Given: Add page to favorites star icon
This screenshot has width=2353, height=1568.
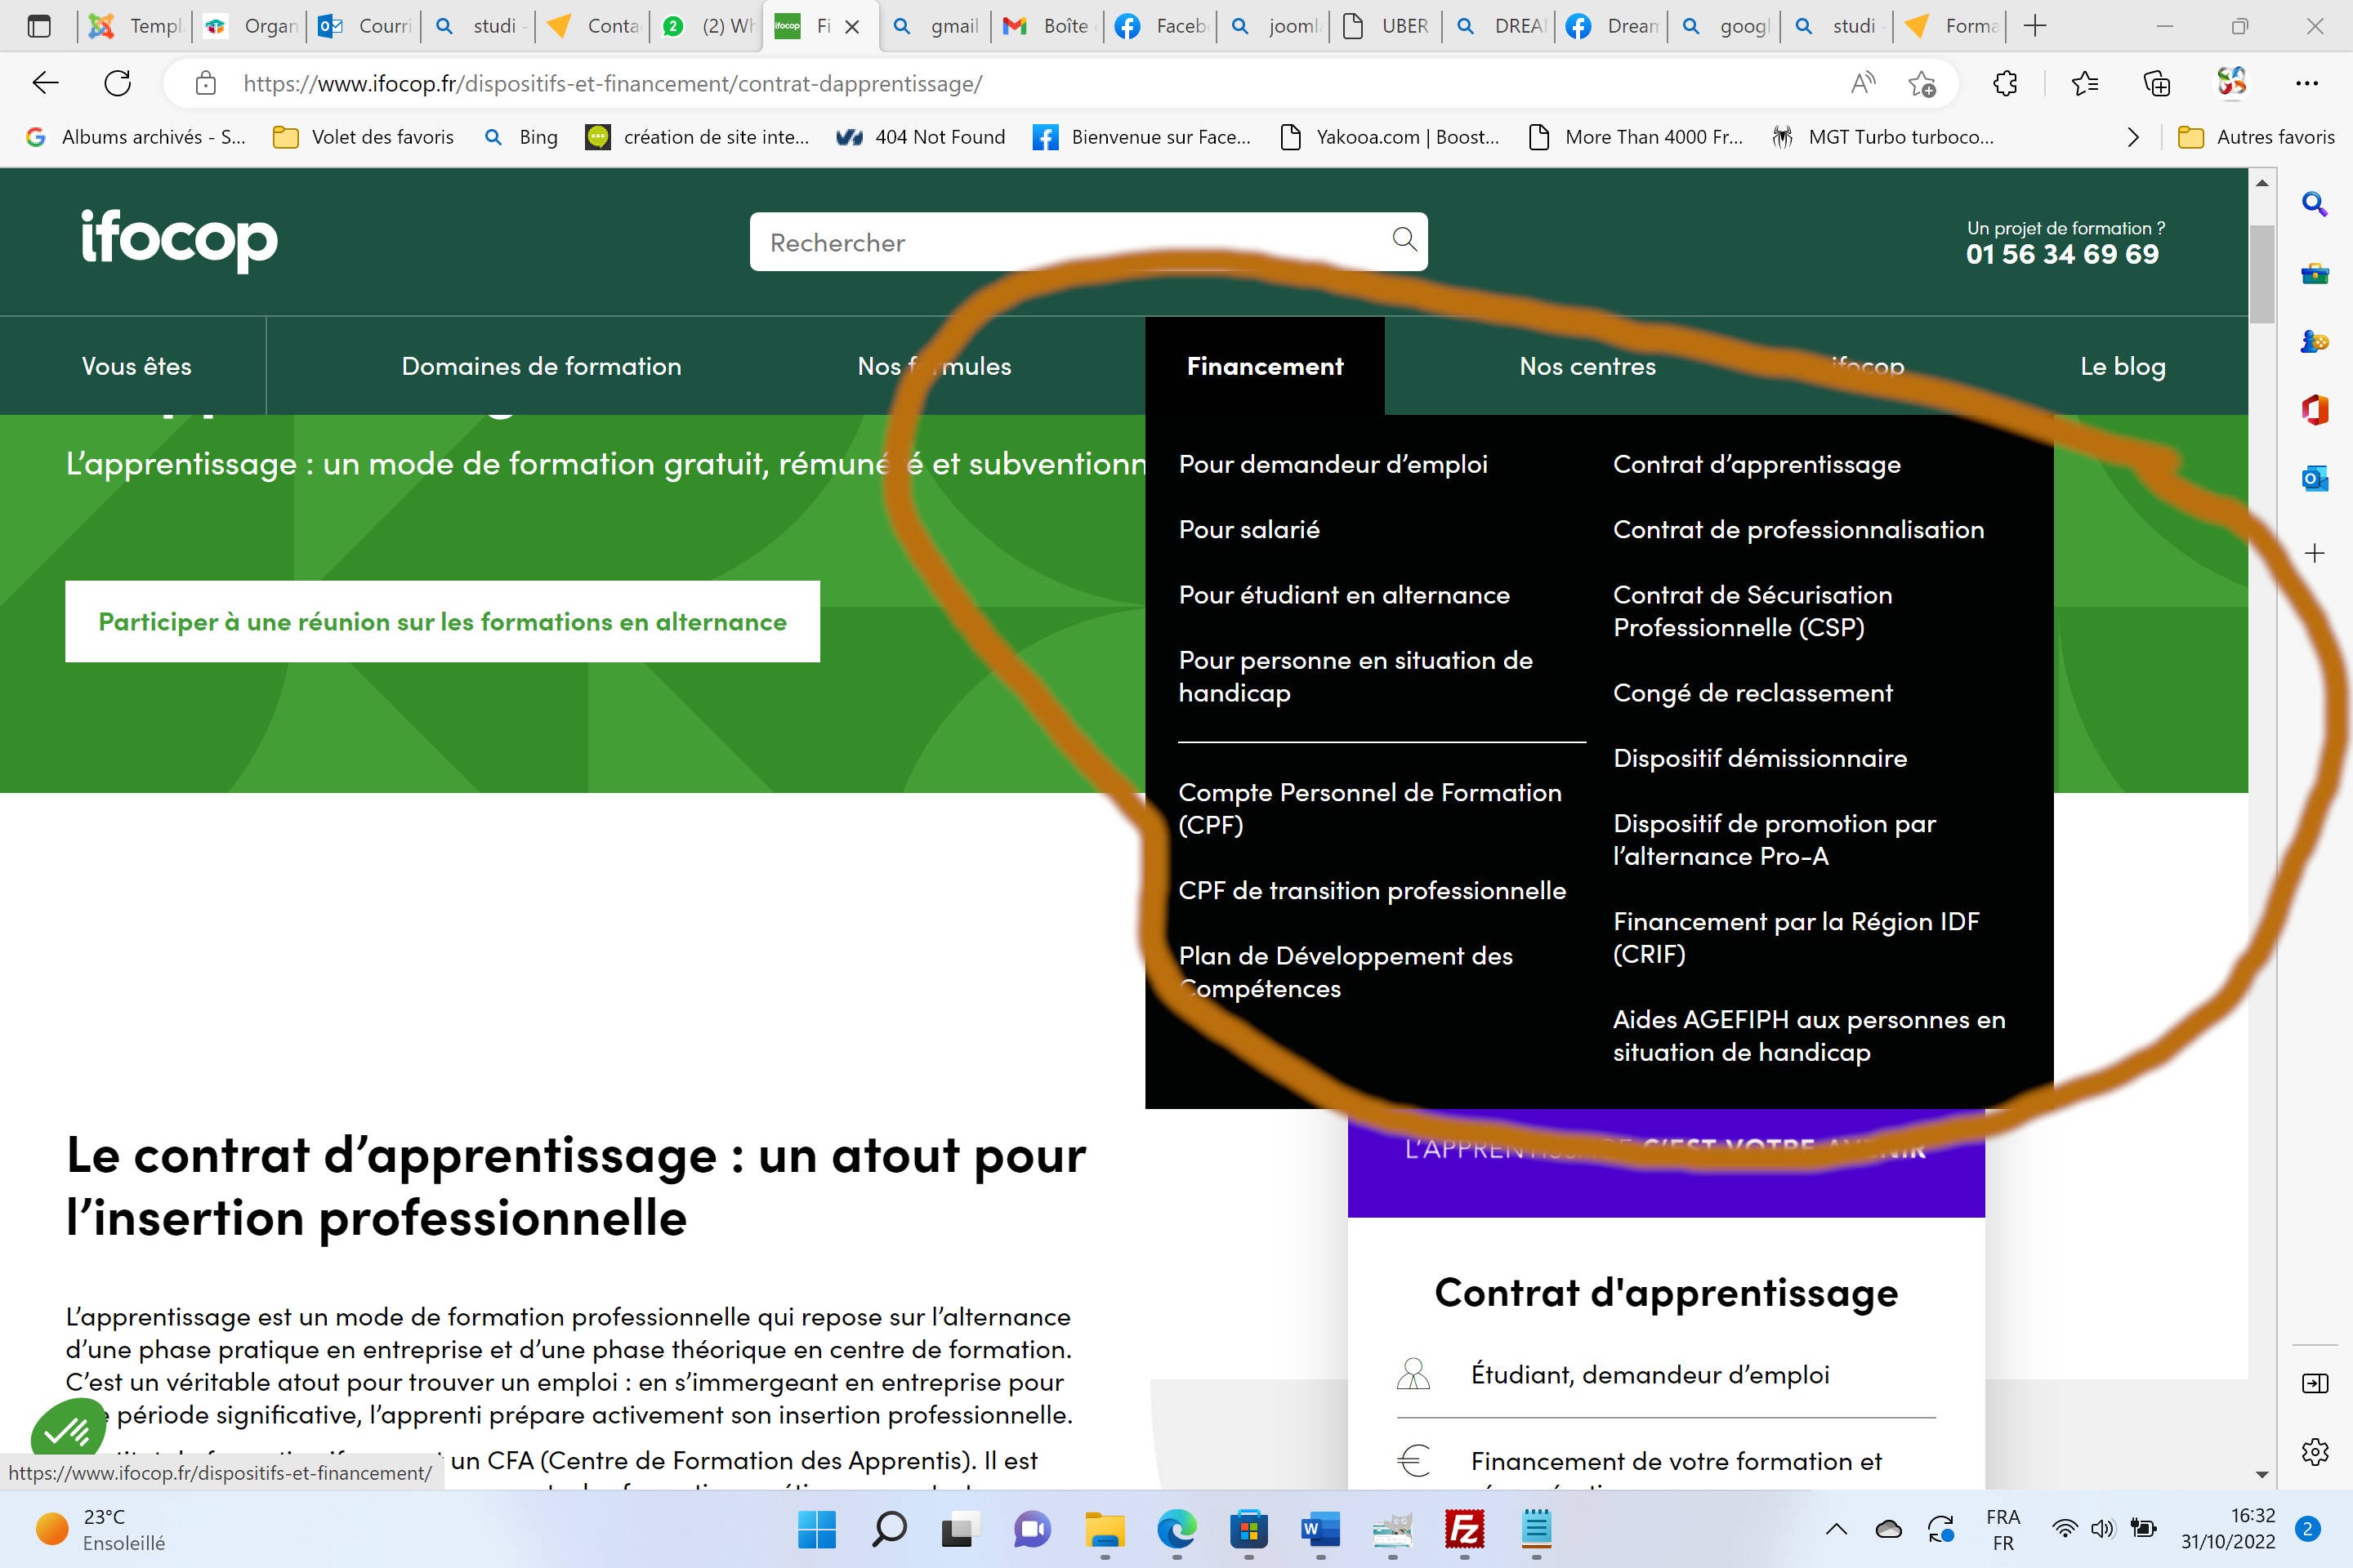Looking at the screenshot, I should [x=1921, y=83].
